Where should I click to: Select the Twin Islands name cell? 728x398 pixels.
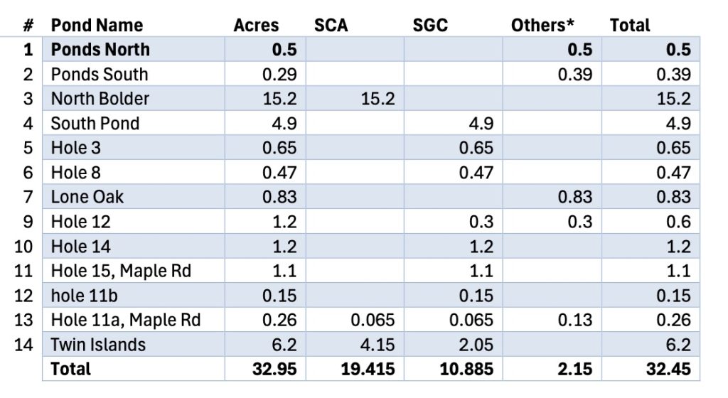(x=98, y=345)
